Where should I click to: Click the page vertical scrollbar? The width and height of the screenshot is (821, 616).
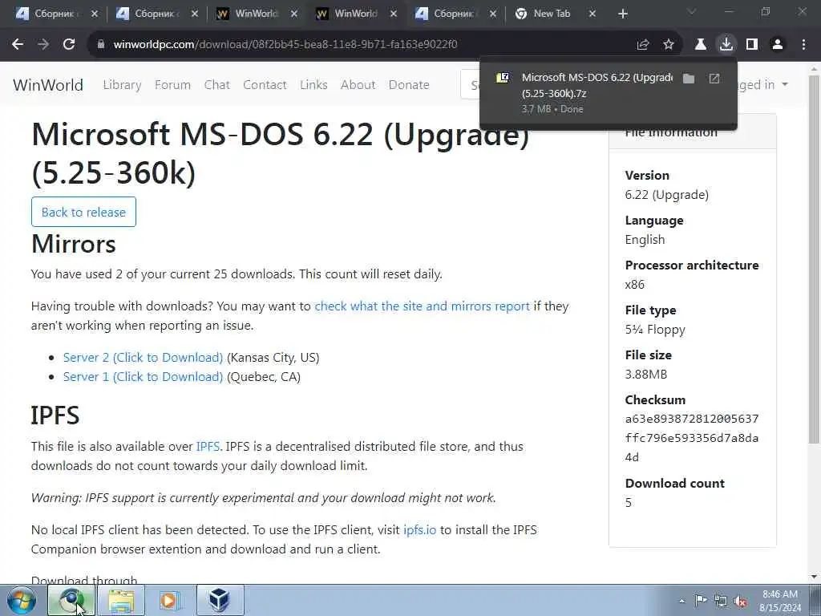pyautogui.click(x=815, y=259)
